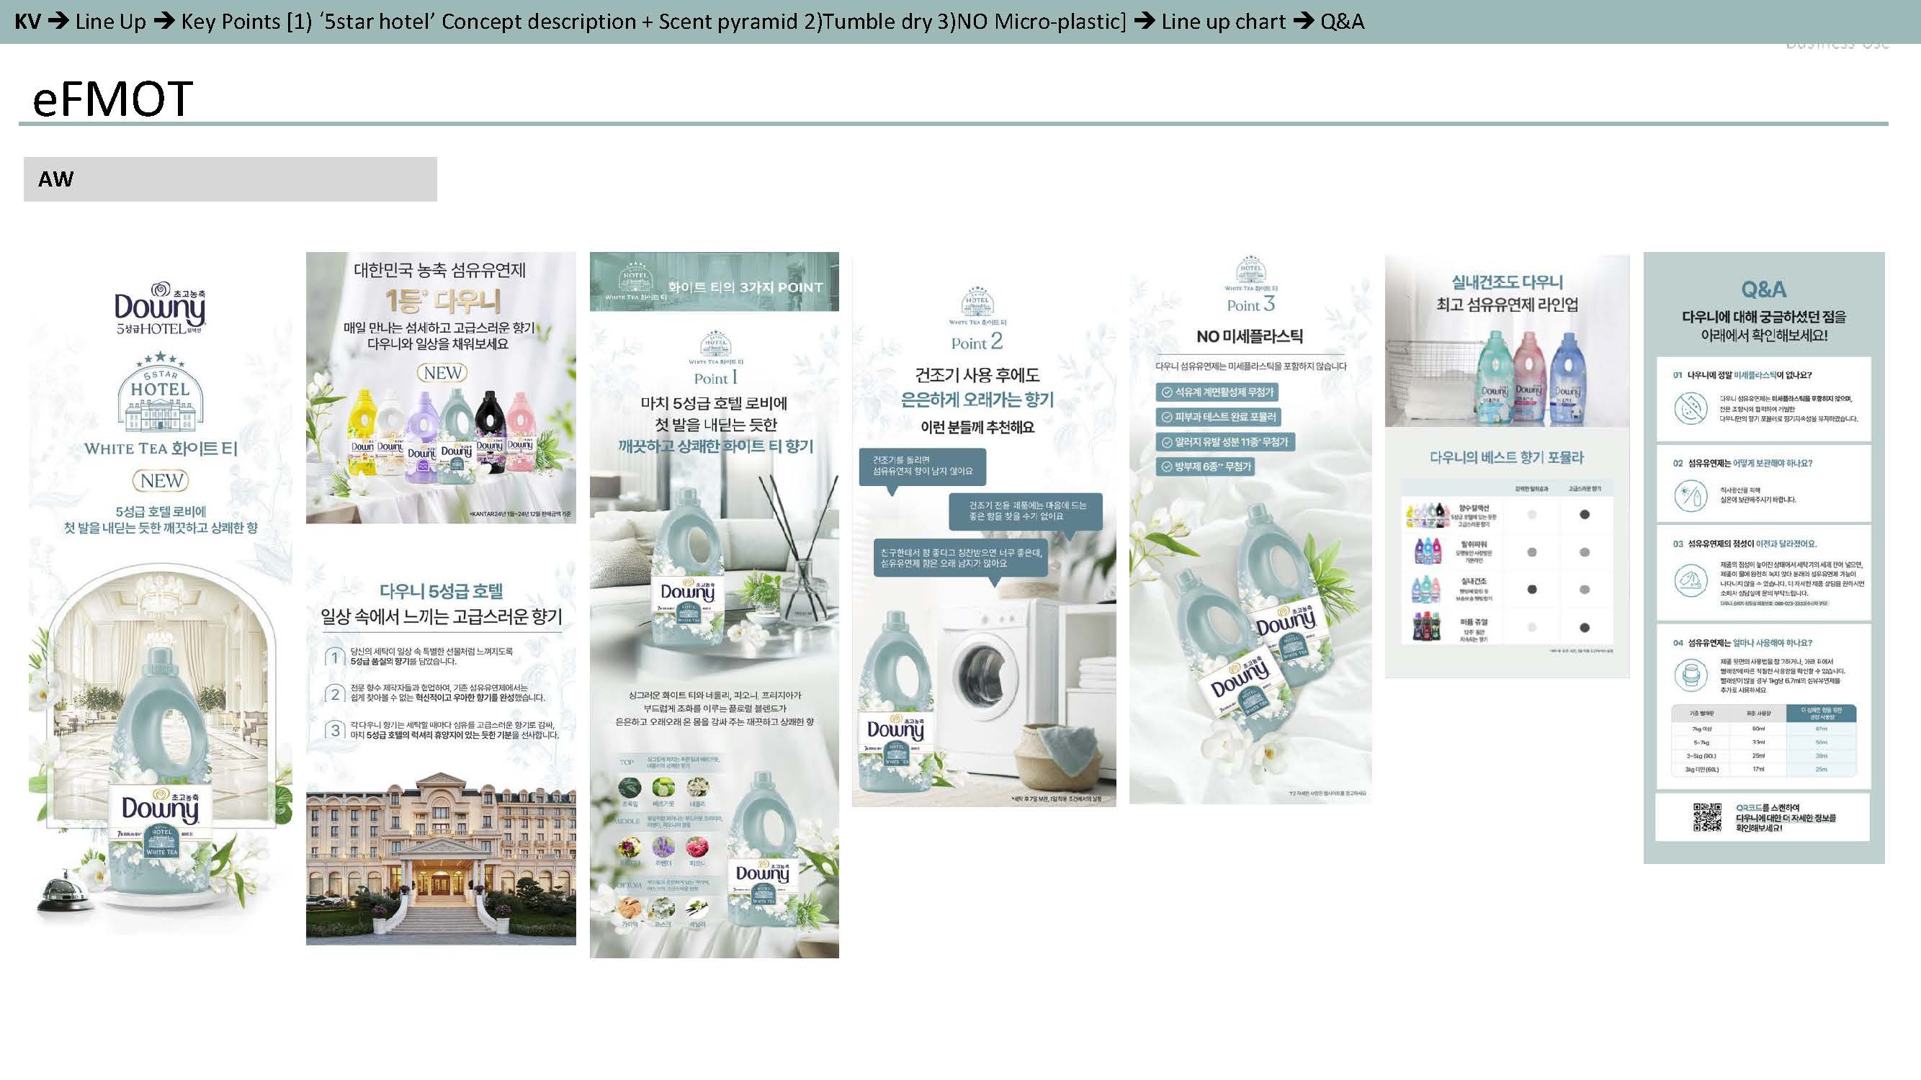Screen dimensions: 1921x1080
Task: Click the gray AW label box
Action: tap(230, 179)
